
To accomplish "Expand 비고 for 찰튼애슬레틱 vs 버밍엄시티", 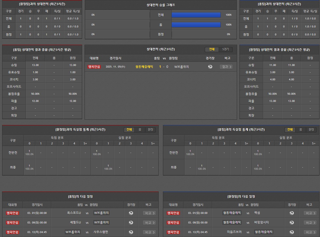I will (x=310, y=223).
